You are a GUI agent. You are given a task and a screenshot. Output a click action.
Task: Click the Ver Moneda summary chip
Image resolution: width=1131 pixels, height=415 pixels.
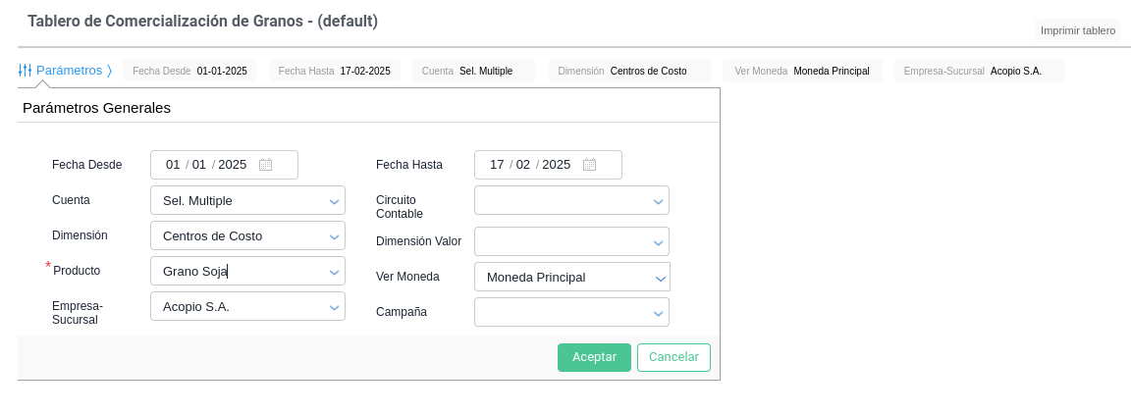click(802, 71)
